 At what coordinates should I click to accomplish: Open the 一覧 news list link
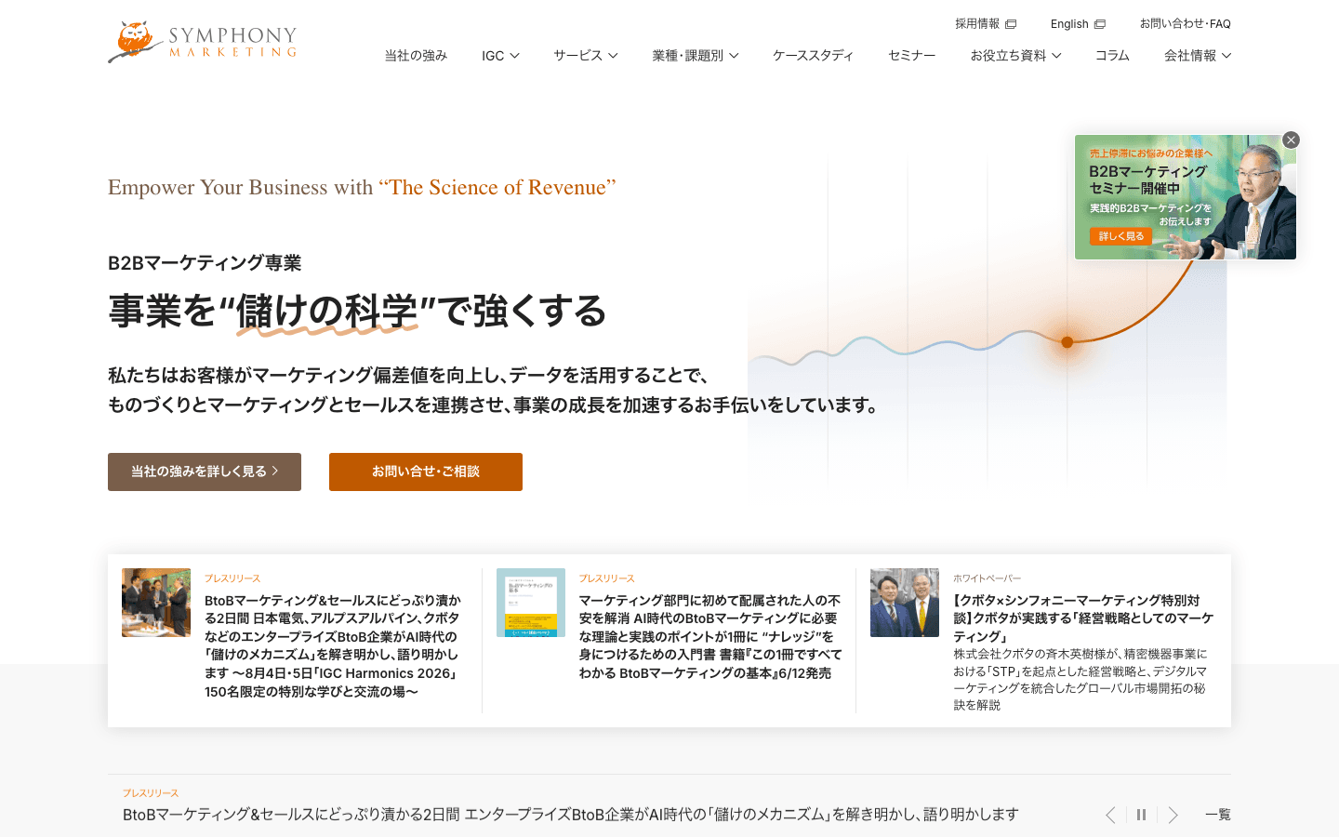click(1218, 815)
